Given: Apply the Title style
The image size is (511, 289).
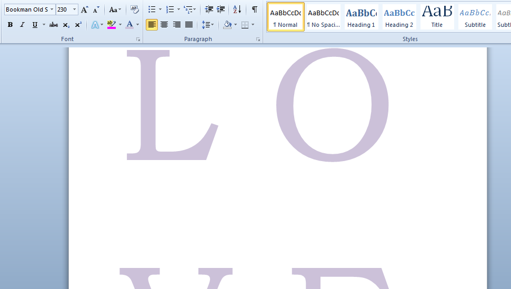Looking at the screenshot, I should coord(437,17).
